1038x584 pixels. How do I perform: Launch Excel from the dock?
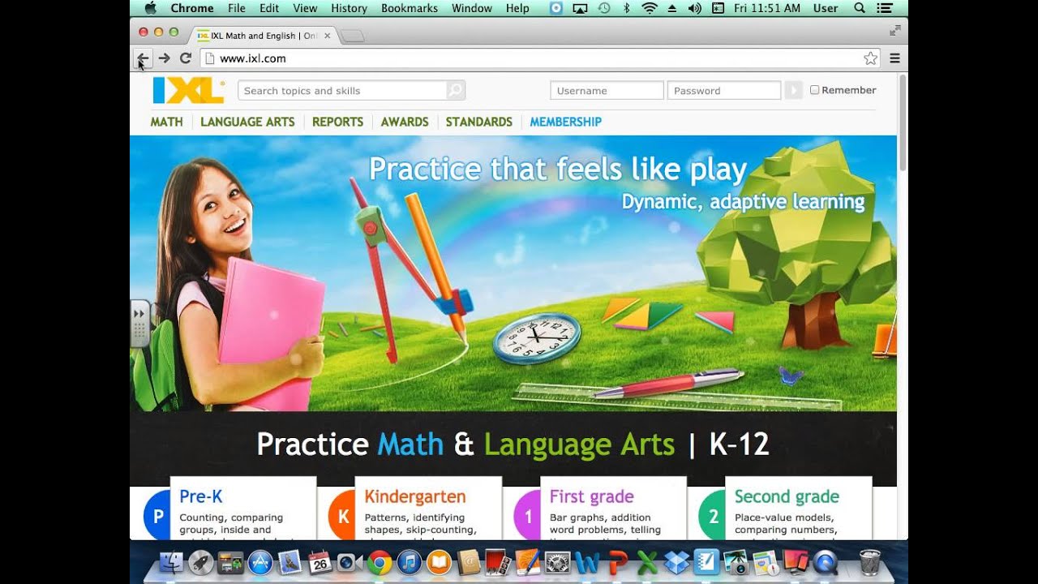pos(646,562)
